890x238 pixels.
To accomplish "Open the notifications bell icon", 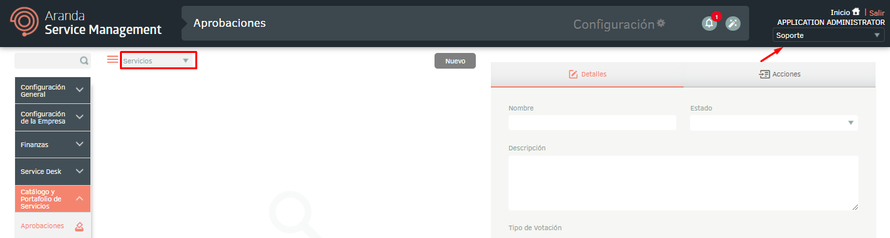I will tap(709, 24).
